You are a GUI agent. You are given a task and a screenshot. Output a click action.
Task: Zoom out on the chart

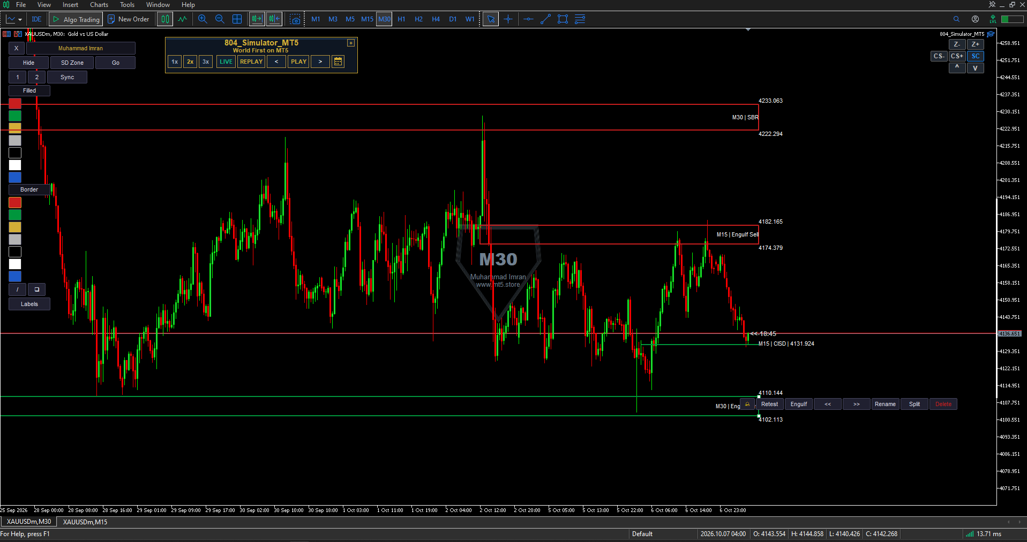[x=220, y=19]
